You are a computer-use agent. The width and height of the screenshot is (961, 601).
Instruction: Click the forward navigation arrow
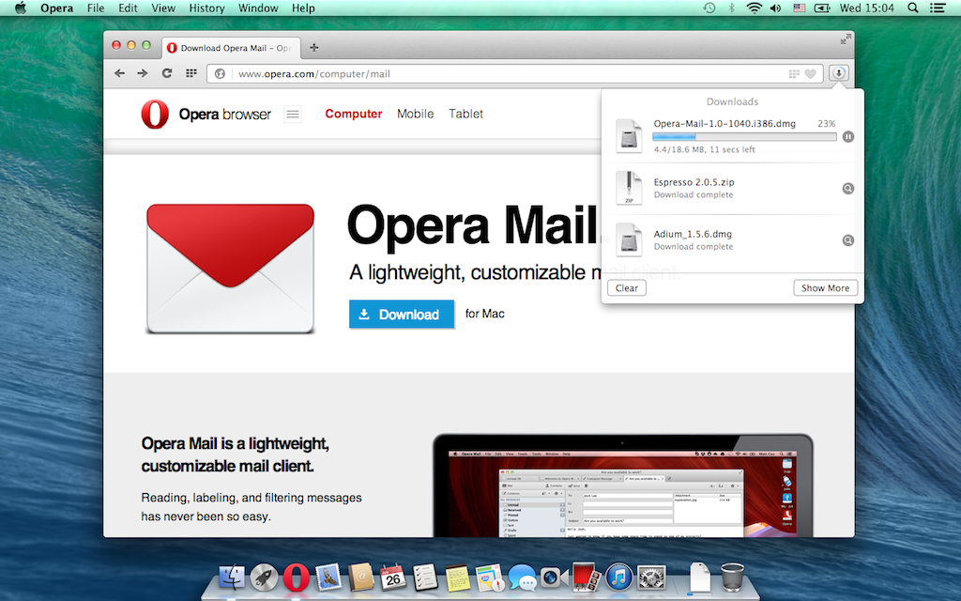(x=143, y=73)
